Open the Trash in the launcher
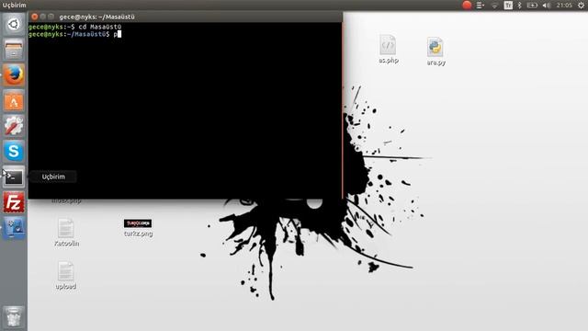Image resolution: width=588 pixels, height=331 pixels. pyautogui.click(x=14, y=317)
